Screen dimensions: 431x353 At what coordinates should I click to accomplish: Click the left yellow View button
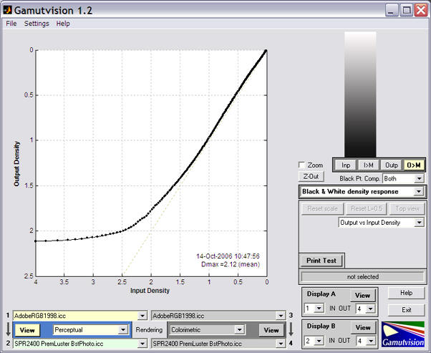click(27, 330)
